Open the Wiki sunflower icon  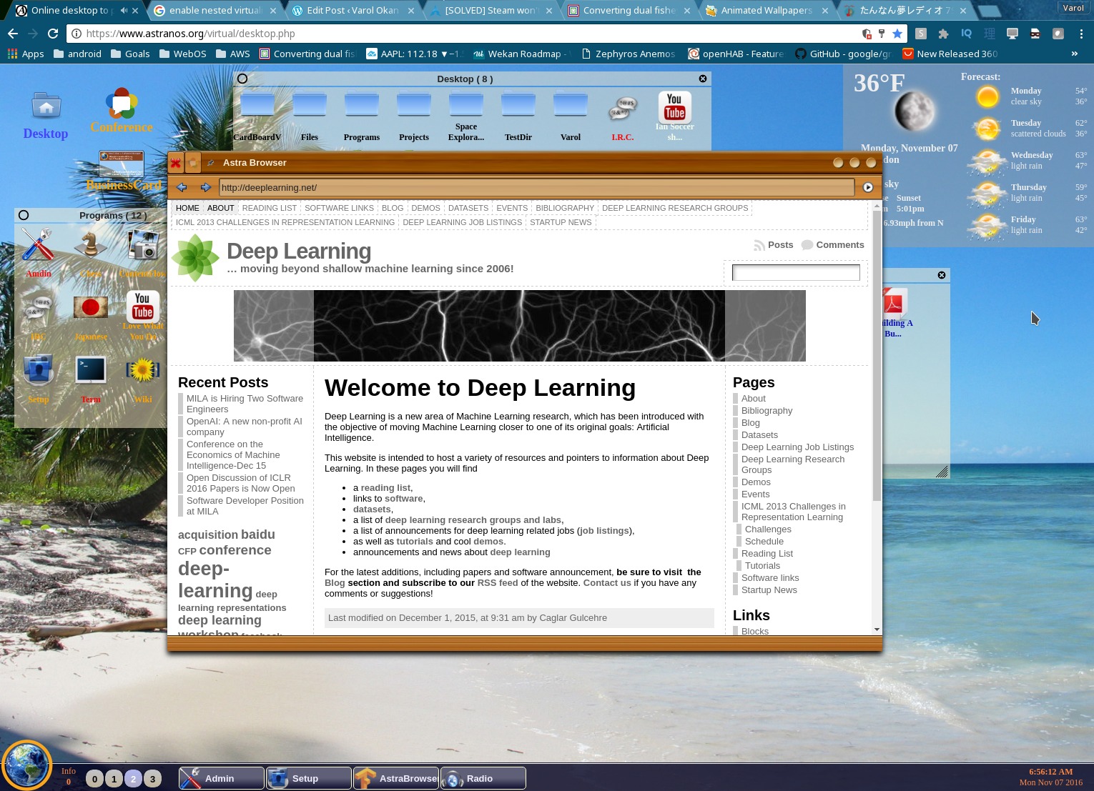[143, 369]
